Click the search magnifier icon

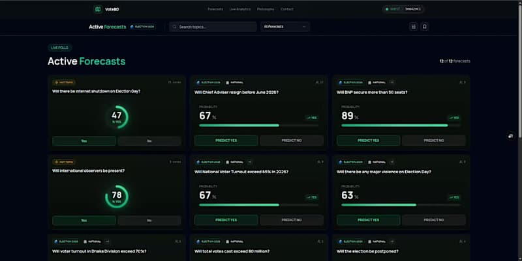pyautogui.click(x=174, y=27)
